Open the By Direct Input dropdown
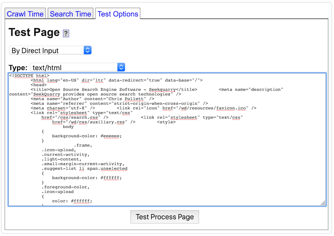This screenshot has width=334, height=236. pyautogui.click(x=50, y=50)
